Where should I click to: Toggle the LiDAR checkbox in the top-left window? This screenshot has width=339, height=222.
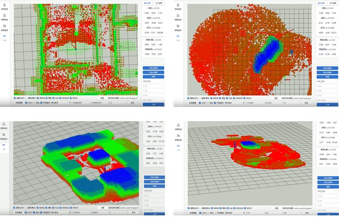pos(27,103)
